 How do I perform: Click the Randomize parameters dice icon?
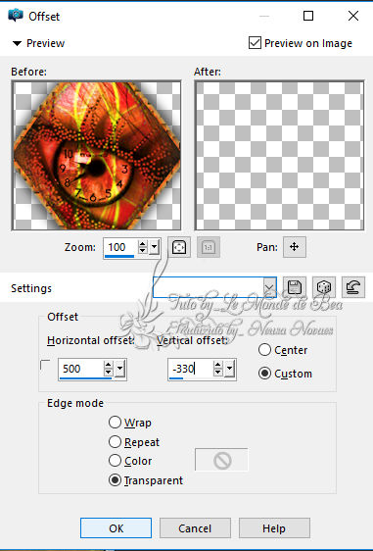point(323,287)
